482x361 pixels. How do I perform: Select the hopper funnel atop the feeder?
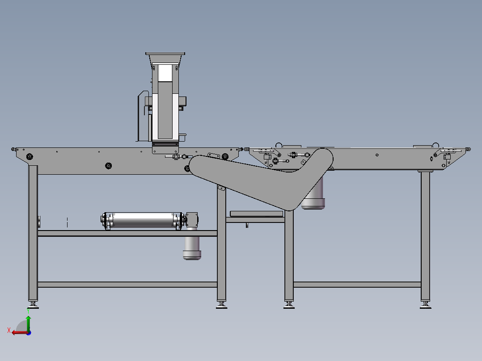[x=165, y=58]
